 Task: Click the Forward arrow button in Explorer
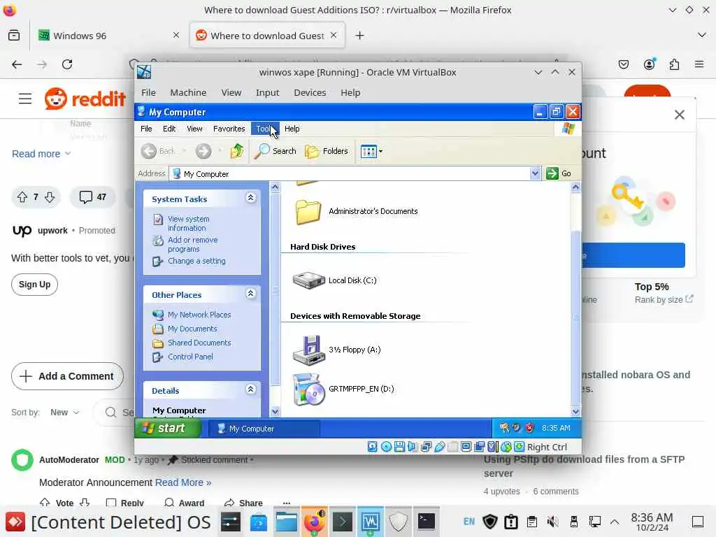pyautogui.click(x=203, y=151)
